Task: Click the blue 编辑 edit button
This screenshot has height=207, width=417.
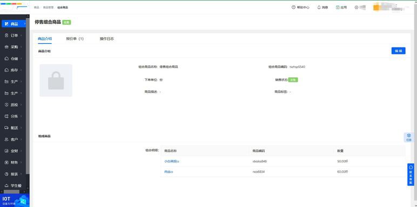Action: (x=399, y=51)
